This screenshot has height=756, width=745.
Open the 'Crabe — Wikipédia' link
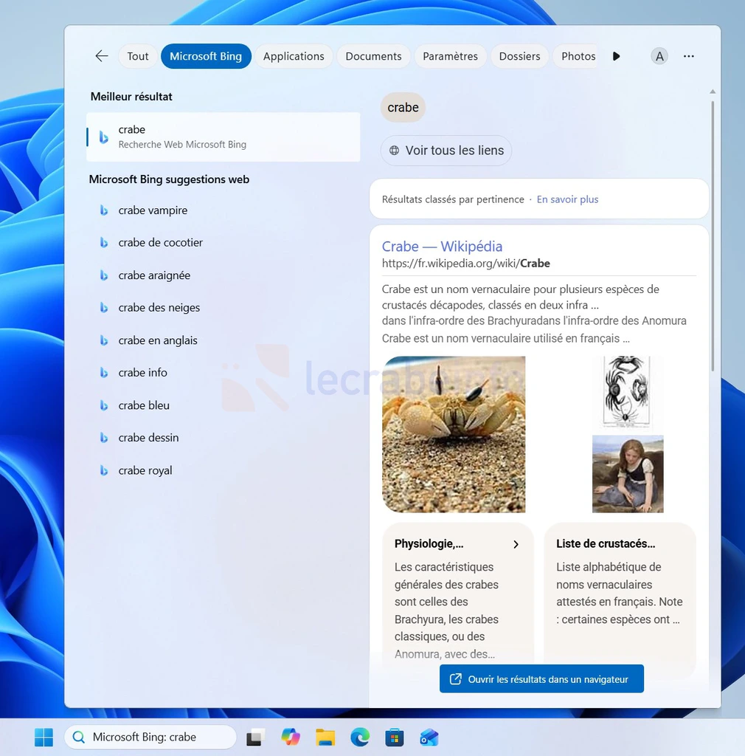pos(442,247)
